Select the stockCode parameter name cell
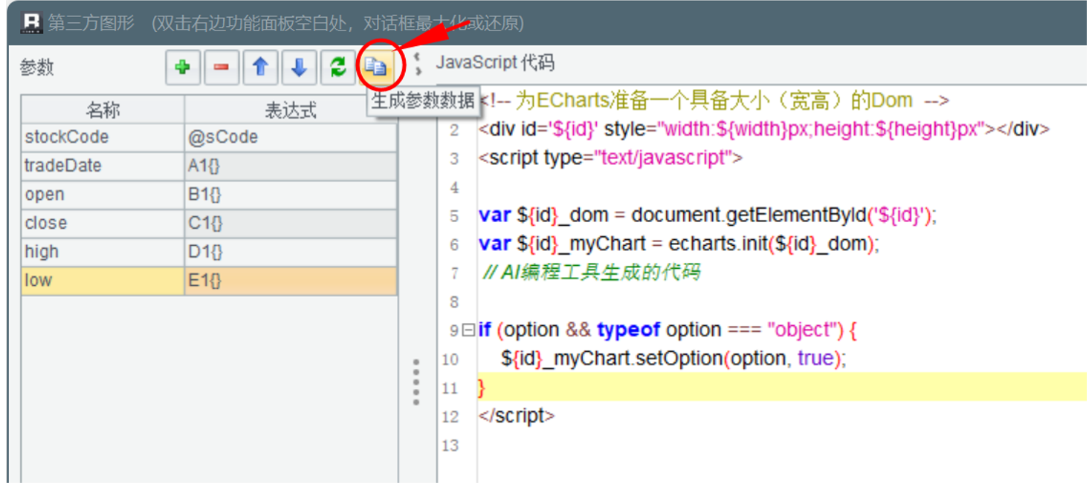 tap(103, 137)
